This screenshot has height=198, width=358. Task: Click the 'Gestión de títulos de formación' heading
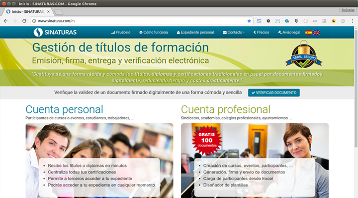120,48
